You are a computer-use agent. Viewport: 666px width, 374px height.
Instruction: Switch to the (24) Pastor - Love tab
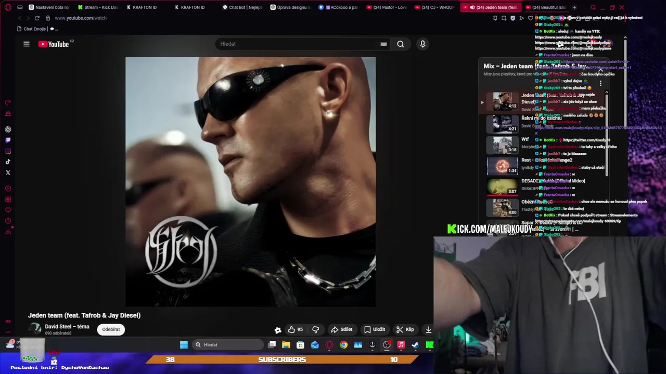point(387,7)
